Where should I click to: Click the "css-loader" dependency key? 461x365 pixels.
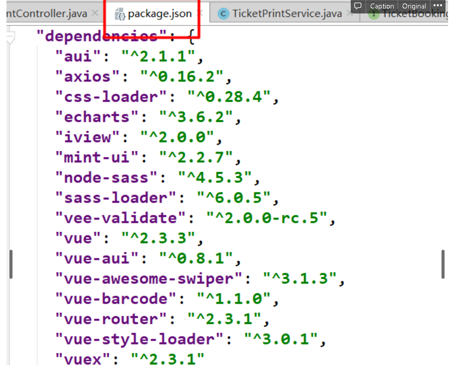(x=111, y=97)
